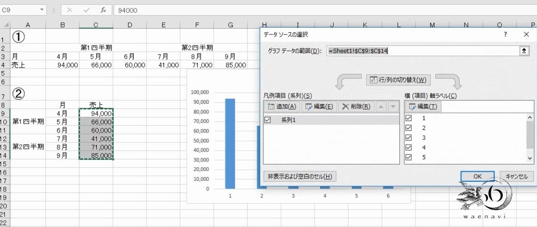Viewport: 537px width, 227px height.
Task: Click the 売上 header cell in row 8
Action: (96, 105)
